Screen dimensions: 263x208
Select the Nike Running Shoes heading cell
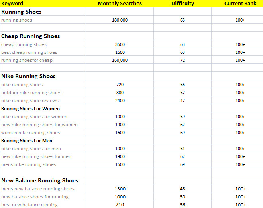(28, 76)
